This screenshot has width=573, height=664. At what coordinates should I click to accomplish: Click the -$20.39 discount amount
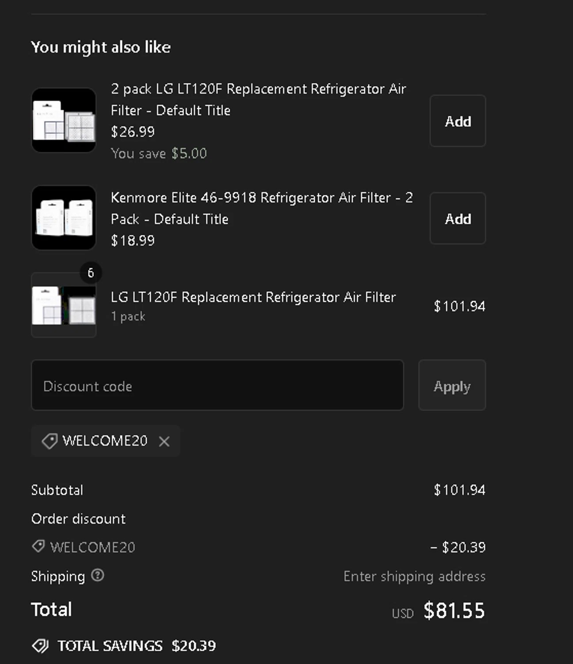(x=458, y=548)
